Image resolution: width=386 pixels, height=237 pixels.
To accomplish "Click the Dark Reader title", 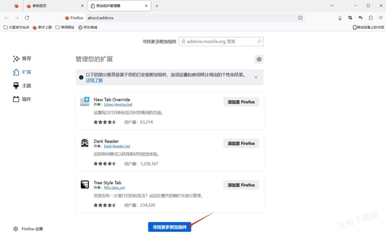I will click(106, 141).
